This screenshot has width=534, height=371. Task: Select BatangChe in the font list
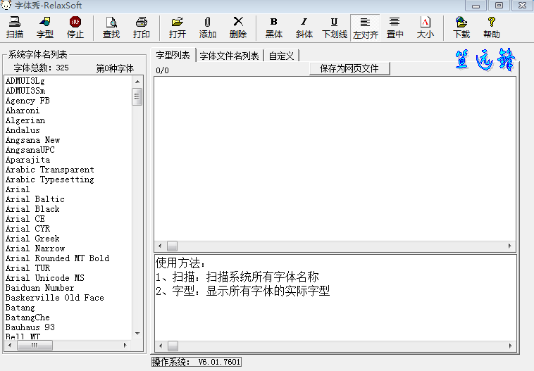(27, 317)
